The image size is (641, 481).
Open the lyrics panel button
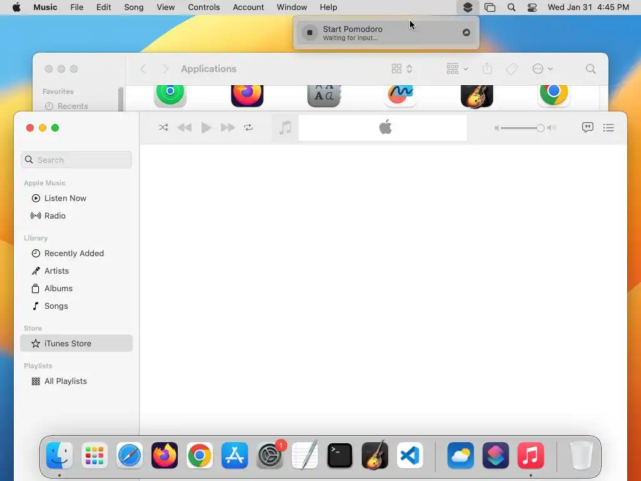[587, 128]
